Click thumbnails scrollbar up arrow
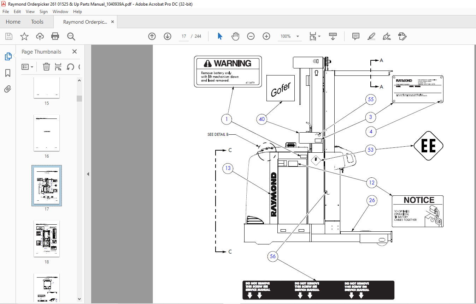 point(79,80)
